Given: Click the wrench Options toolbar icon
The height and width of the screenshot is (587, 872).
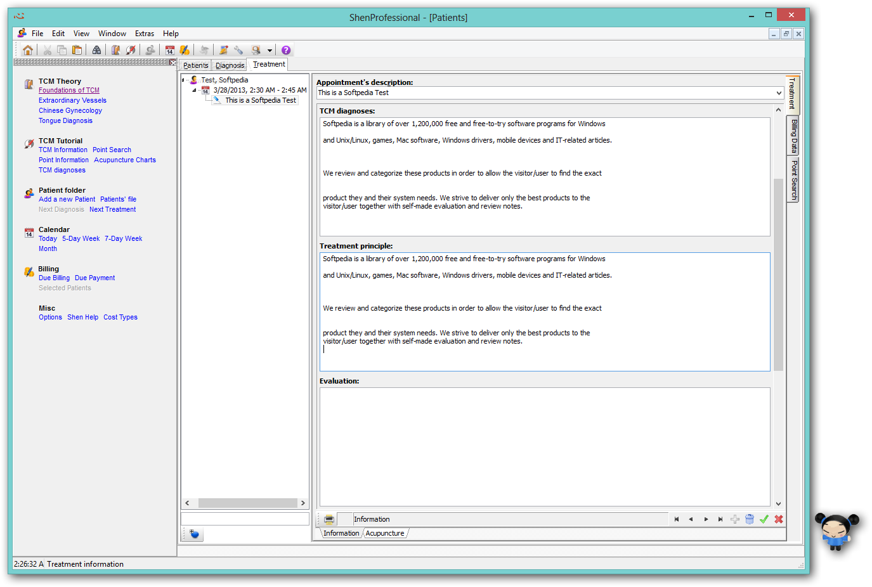Looking at the screenshot, I should [x=238, y=50].
